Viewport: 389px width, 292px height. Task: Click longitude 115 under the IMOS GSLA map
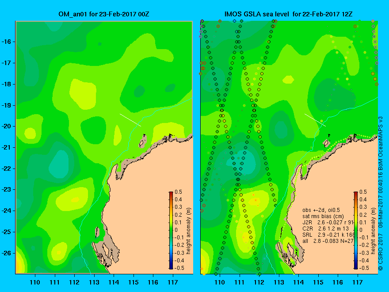pyautogui.click(x=318, y=282)
